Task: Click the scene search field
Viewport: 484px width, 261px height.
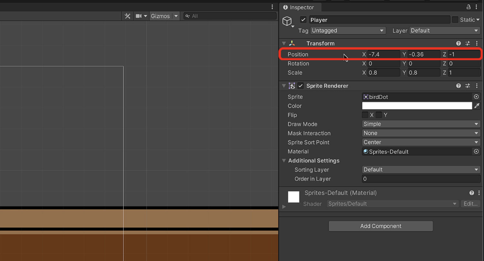Action: [x=230, y=16]
